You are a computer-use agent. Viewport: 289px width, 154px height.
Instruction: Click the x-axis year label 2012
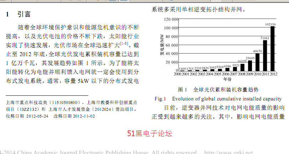(x=274, y=74)
